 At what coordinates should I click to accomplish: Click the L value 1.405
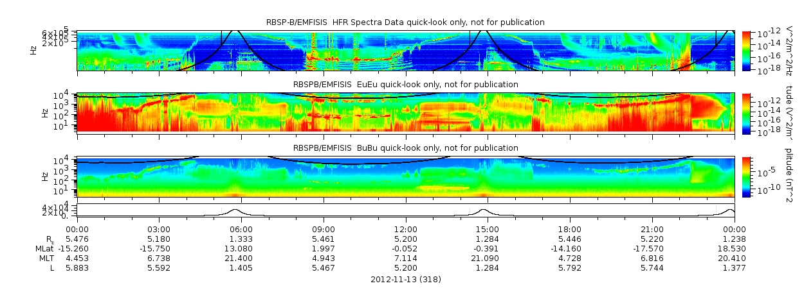pos(241,268)
